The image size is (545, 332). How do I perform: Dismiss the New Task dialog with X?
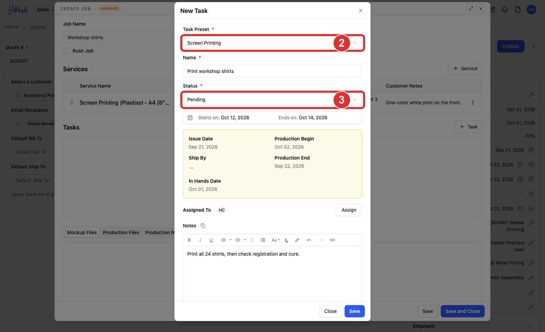click(361, 11)
